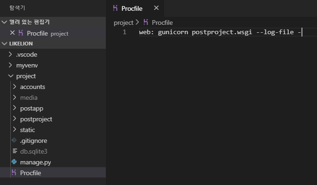Click the 'project' breadcrumb segment
This screenshot has height=185, width=317.
point(124,23)
